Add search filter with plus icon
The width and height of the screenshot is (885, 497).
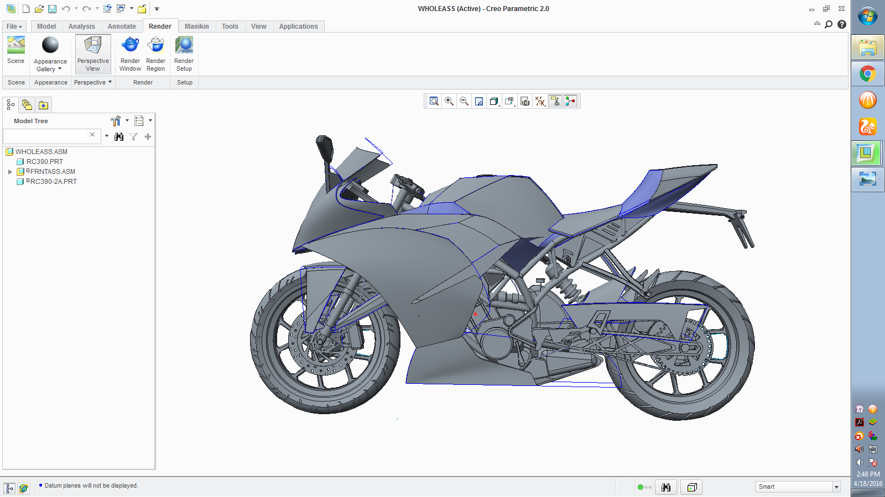pos(148,136)
